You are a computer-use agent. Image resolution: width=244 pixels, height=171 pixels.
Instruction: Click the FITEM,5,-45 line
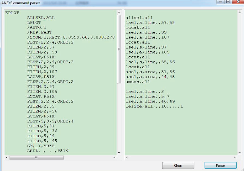click(42, 141)
